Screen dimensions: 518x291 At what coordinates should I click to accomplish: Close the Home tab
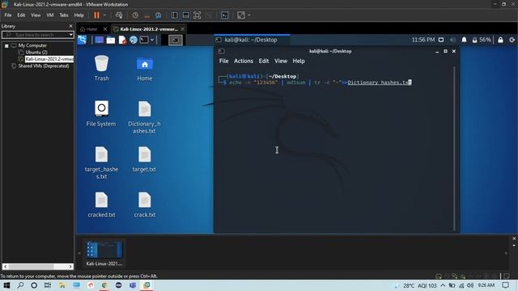(105, 29)
